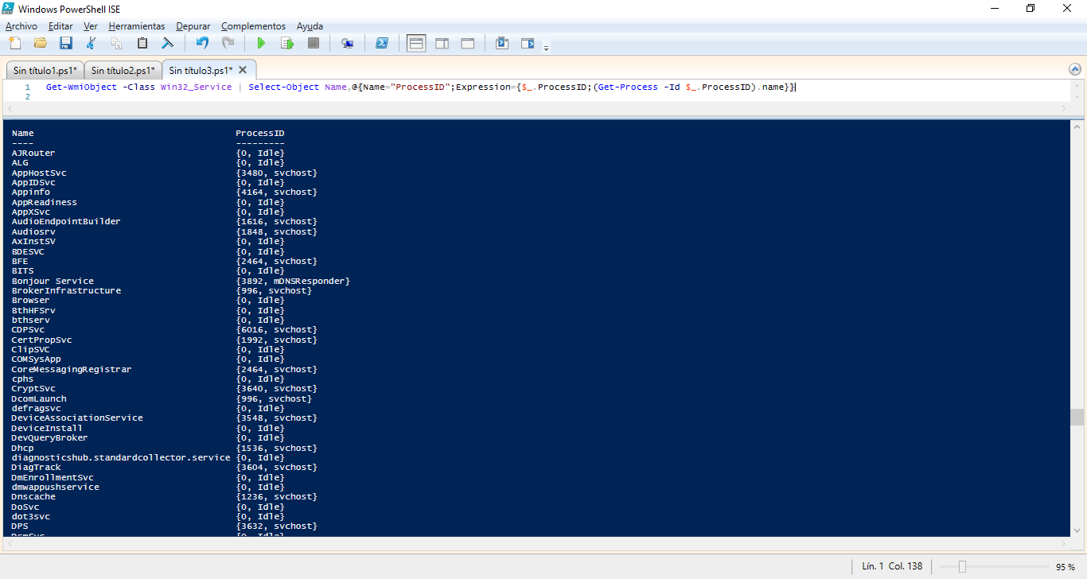Click the Stop Operation square icon
Viewport: 1087px width, 579px height.
[x=314, y=43]
